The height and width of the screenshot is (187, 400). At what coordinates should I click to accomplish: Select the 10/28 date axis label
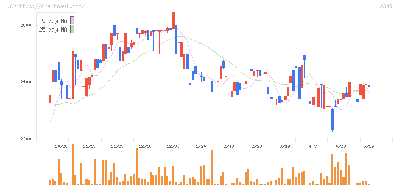pos(61,146)
